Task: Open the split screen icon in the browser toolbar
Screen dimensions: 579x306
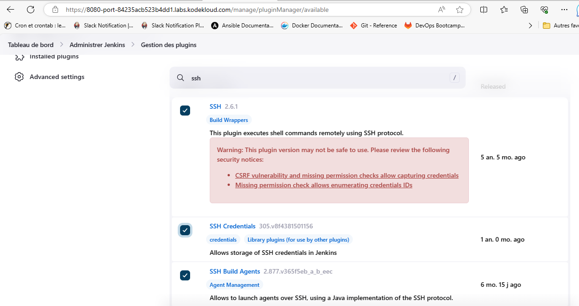Action: coord(484,10)
